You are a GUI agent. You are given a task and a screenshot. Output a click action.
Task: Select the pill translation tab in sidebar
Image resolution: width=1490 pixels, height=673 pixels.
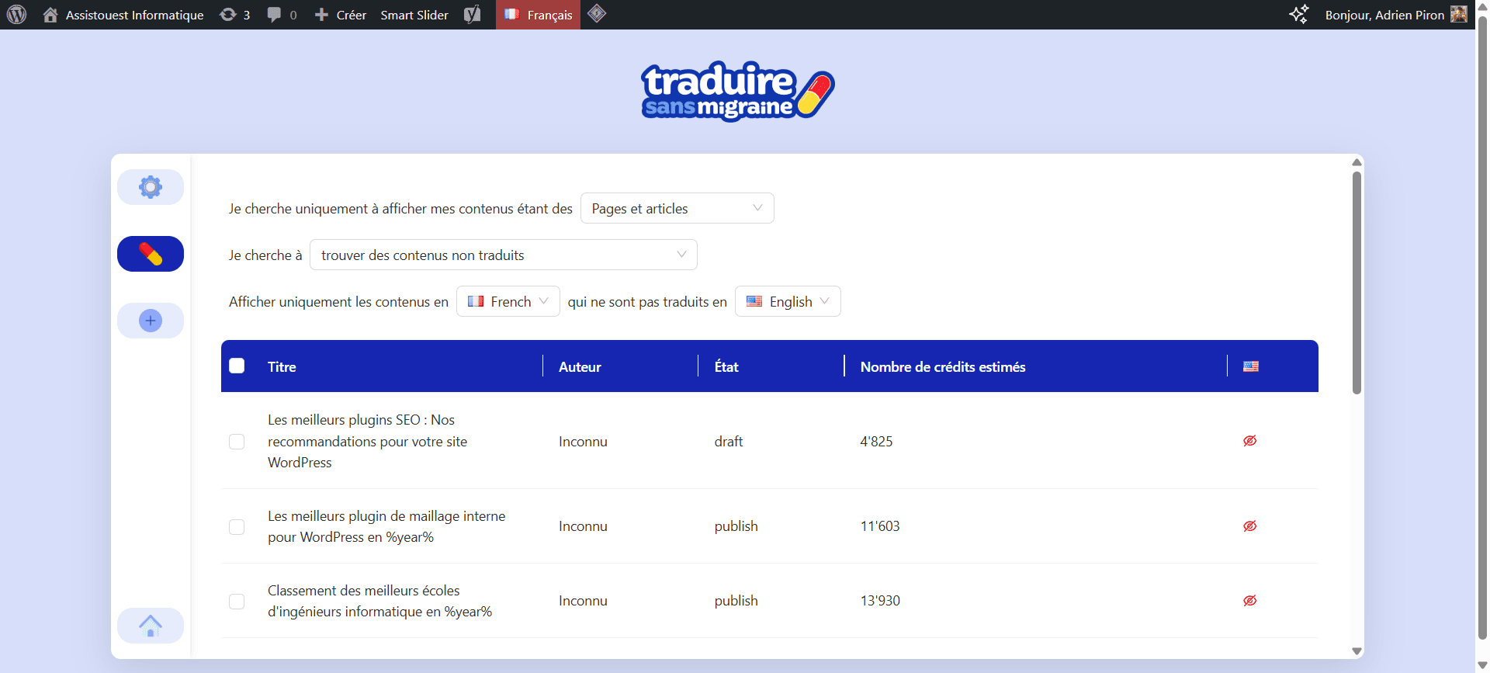(151, 254)
